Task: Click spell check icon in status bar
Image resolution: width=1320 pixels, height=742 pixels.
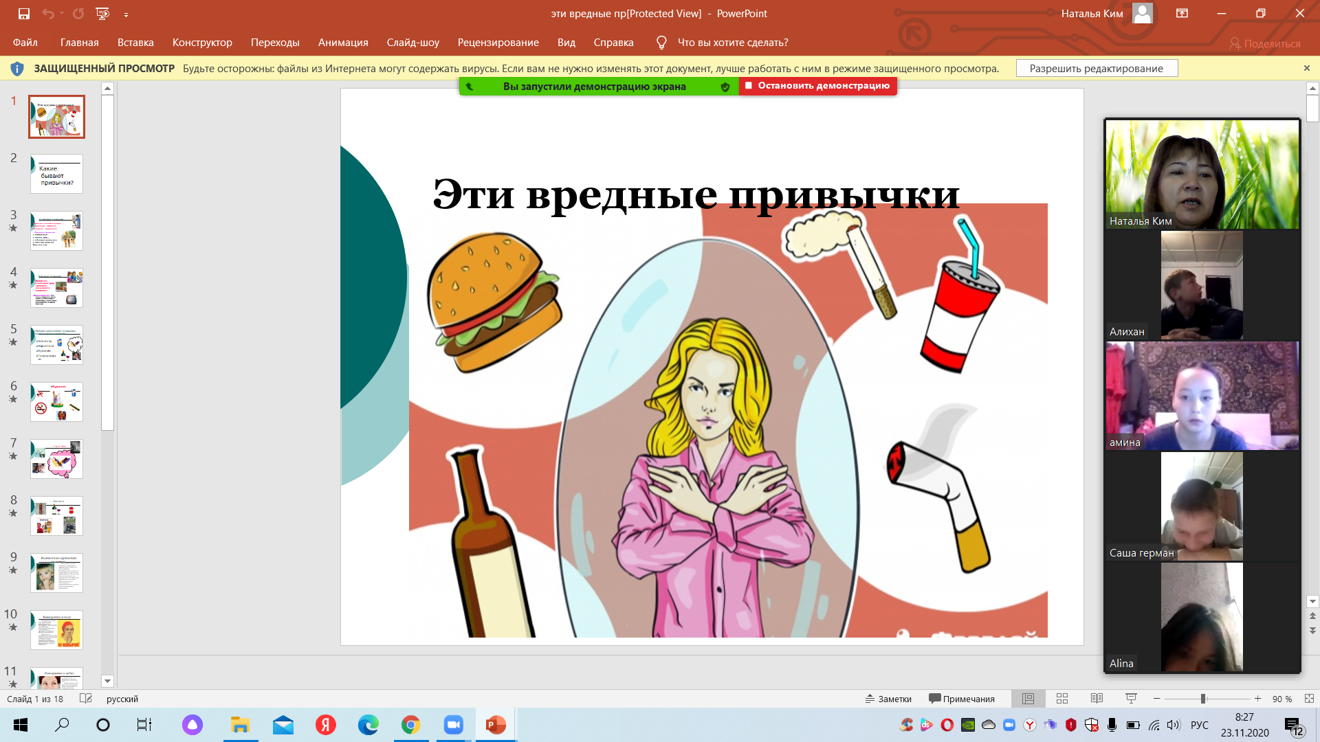Action: coord(86,699)
